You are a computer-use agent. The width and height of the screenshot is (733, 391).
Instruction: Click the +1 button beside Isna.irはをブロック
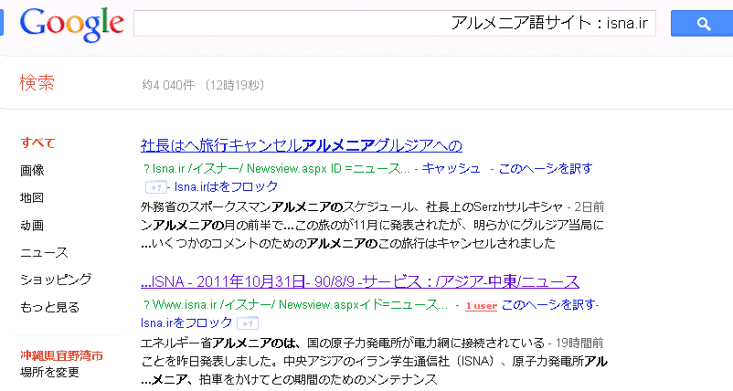155,187
